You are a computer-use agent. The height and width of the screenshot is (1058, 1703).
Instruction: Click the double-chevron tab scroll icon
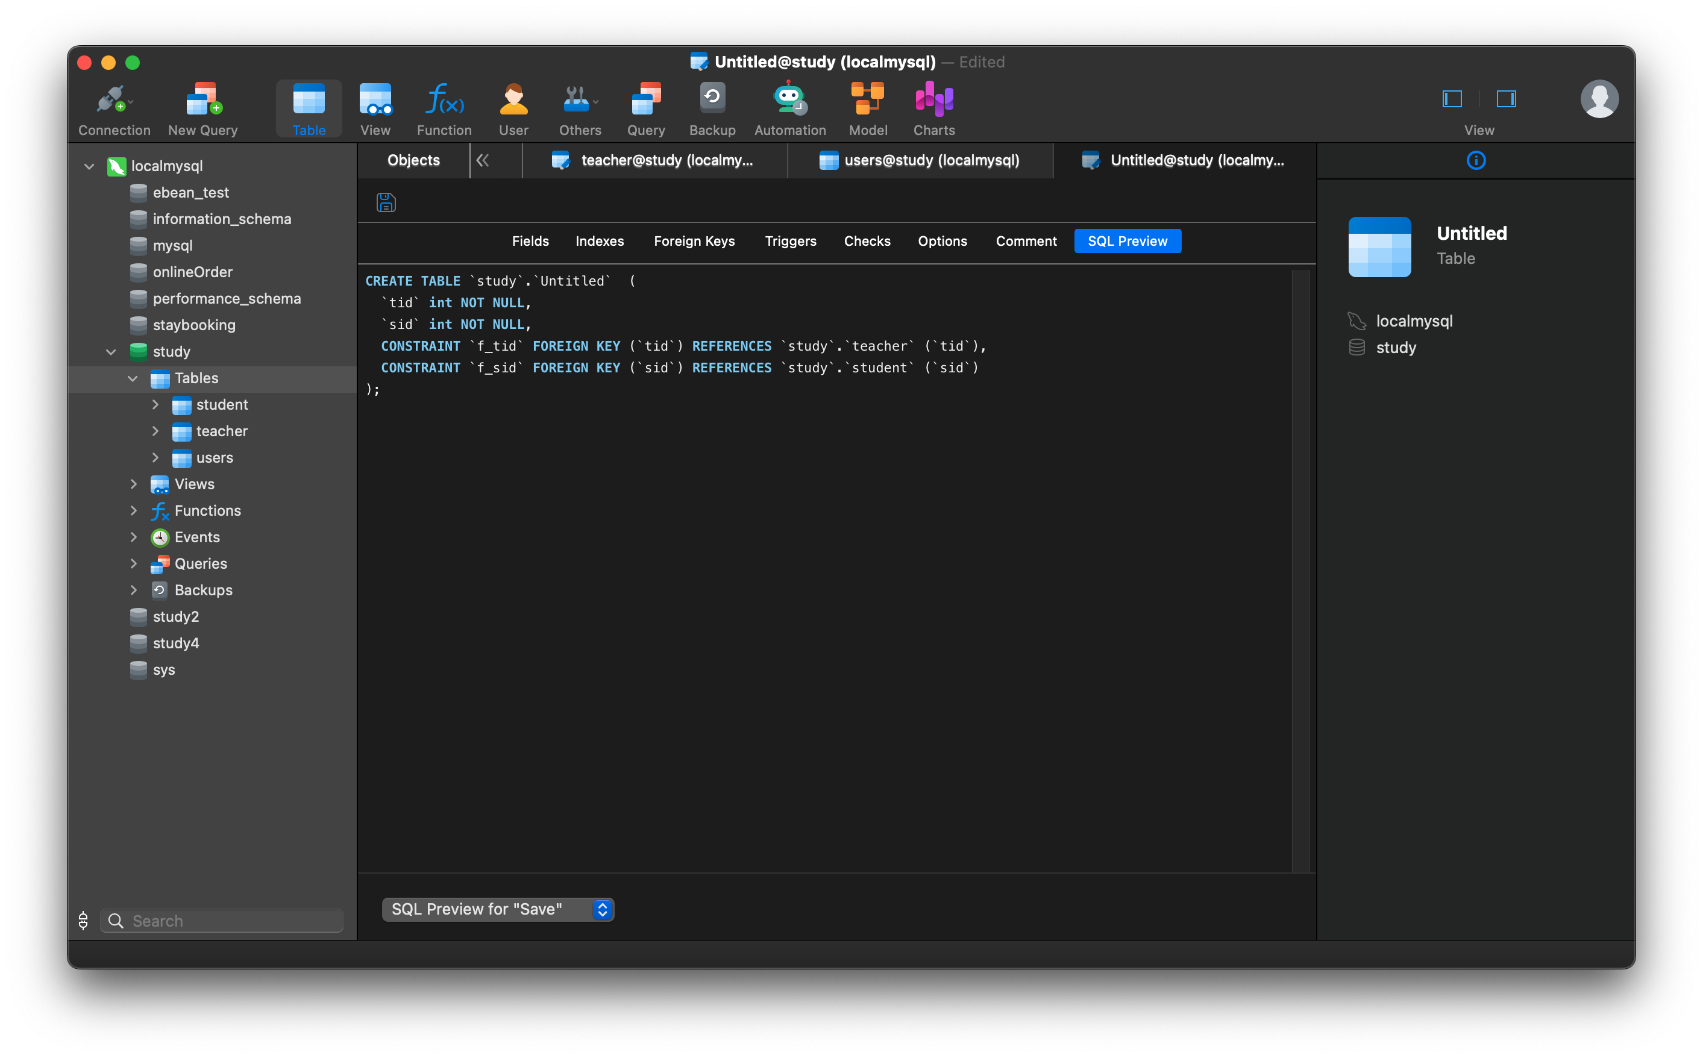point(483,160)
